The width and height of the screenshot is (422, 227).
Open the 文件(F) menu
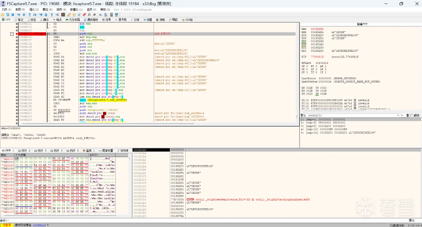pyautogui.click(x=6, y=9)
